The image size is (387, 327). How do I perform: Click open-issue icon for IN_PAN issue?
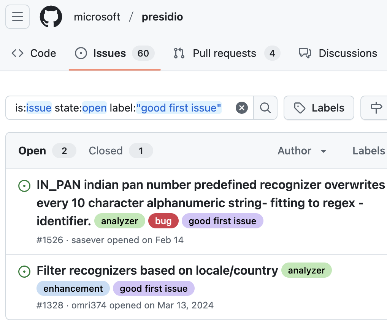[x=24, y=186]
